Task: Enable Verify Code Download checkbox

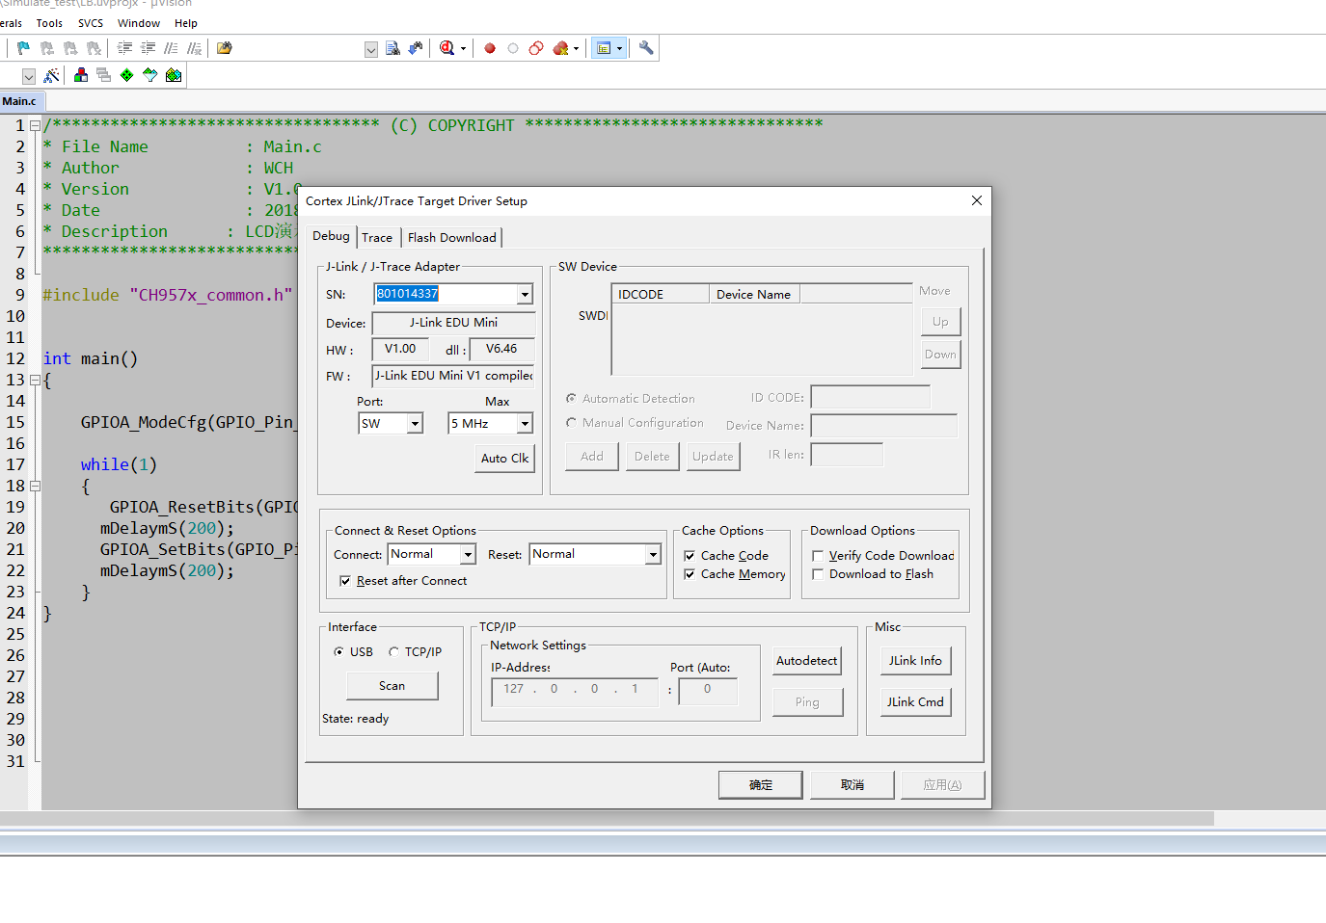Action: 818,556
